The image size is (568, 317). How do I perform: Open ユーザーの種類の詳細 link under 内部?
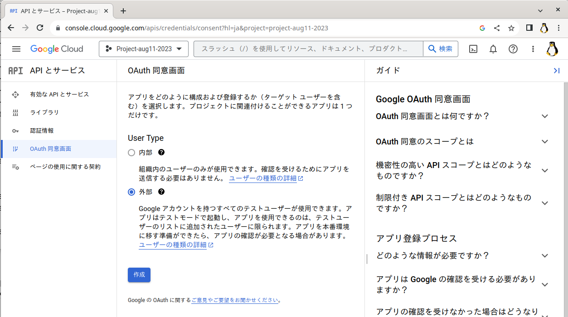266,178
